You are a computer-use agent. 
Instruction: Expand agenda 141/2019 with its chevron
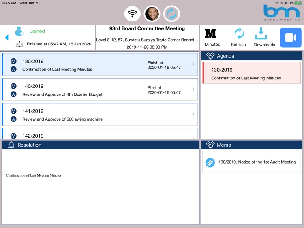(193, 114)
